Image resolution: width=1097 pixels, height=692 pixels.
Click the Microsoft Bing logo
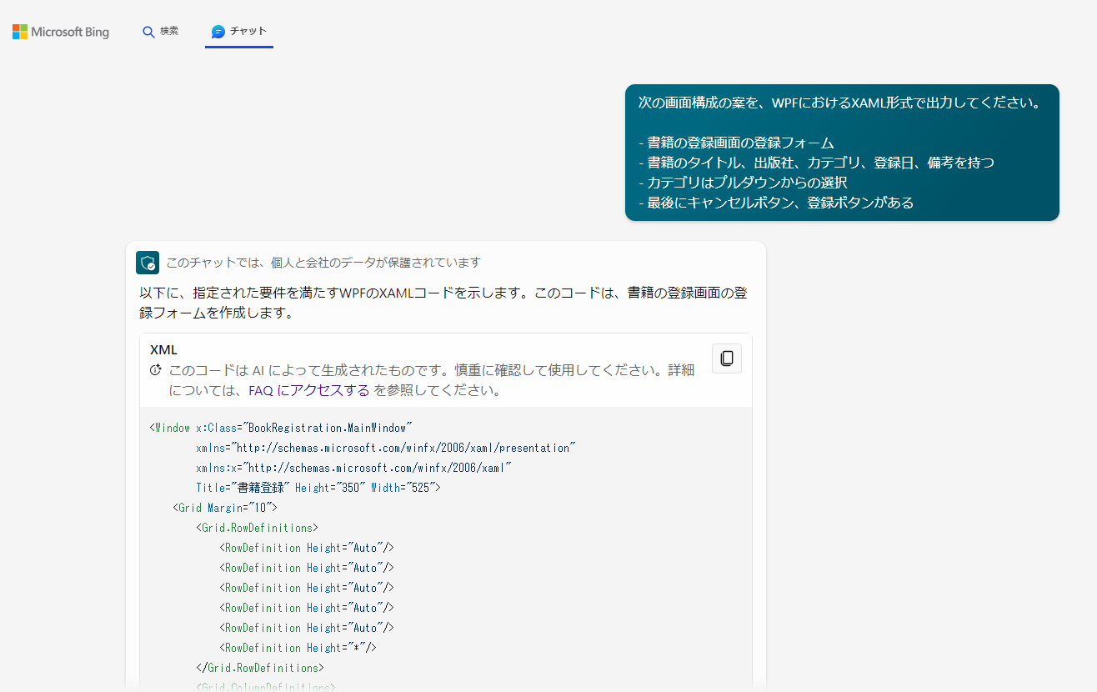tap(60, 31)
